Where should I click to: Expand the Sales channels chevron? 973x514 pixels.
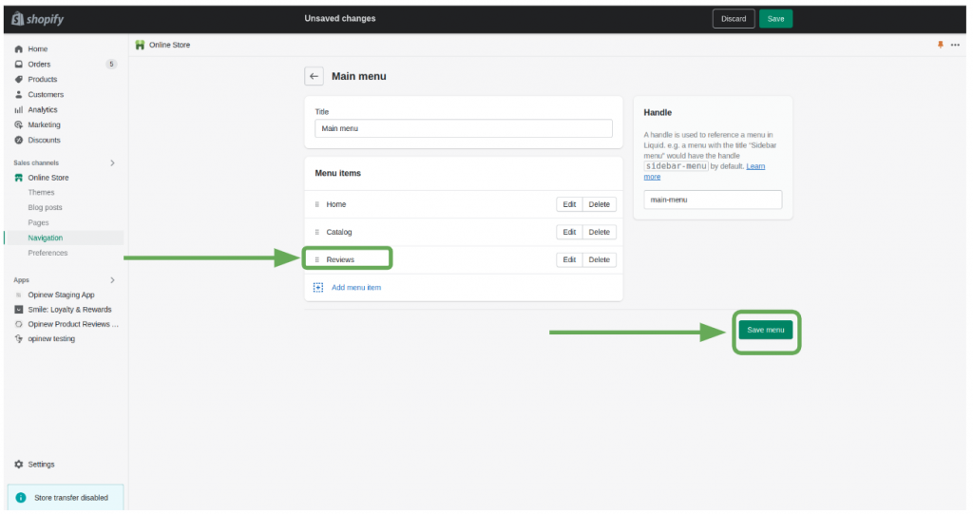click(112, 162)
